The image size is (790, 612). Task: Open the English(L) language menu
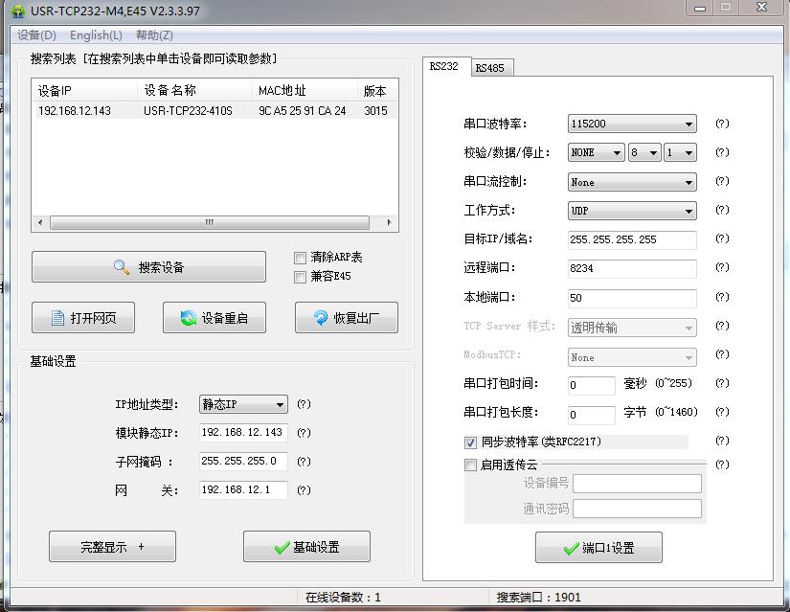tap(96, 35)
